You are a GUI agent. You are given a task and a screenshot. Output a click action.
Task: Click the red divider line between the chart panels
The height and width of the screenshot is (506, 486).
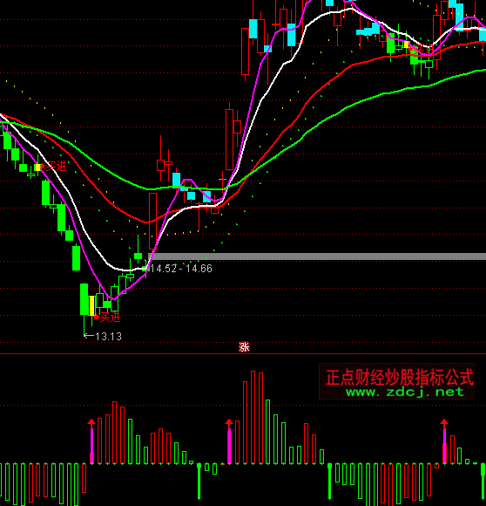tap(243, 354)
